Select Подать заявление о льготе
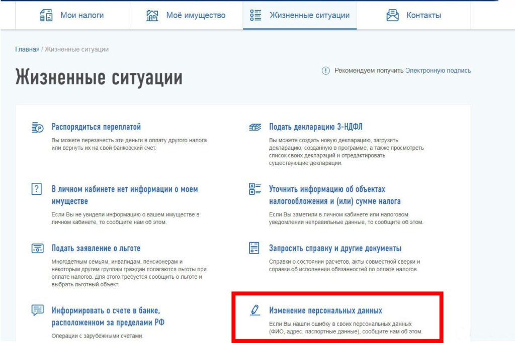Screen dimensions: 515x343 96,248
